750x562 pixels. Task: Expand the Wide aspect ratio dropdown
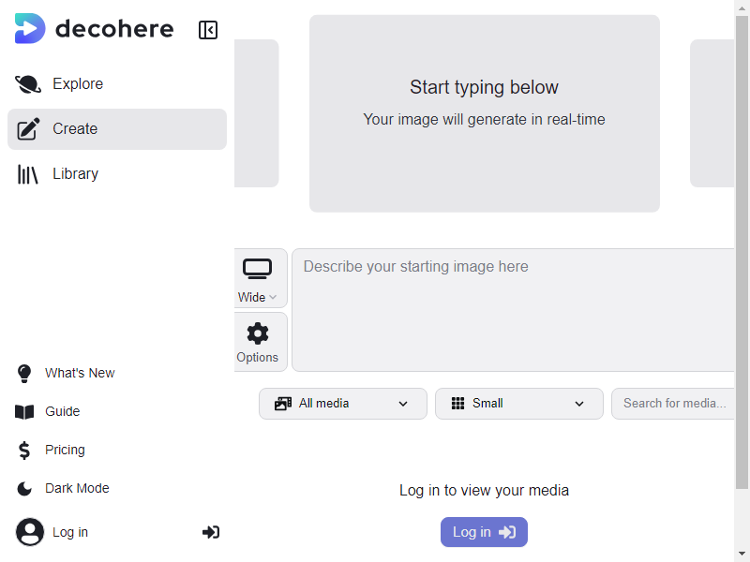[x=257, y=297]
